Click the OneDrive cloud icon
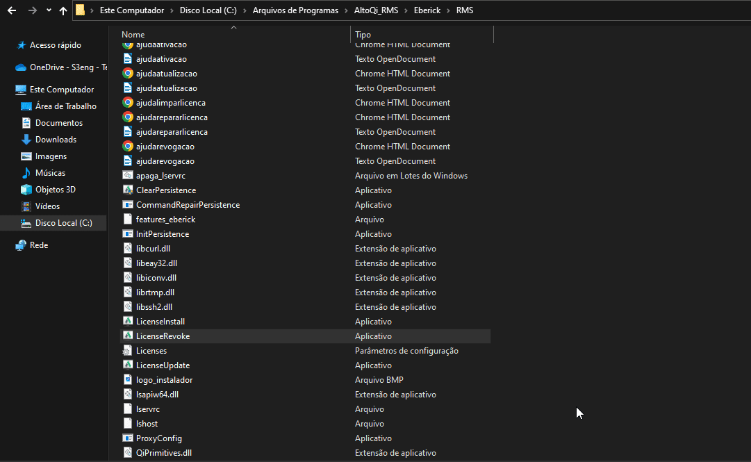This screenshot has height=462, width=751. (x=21, y=67)
